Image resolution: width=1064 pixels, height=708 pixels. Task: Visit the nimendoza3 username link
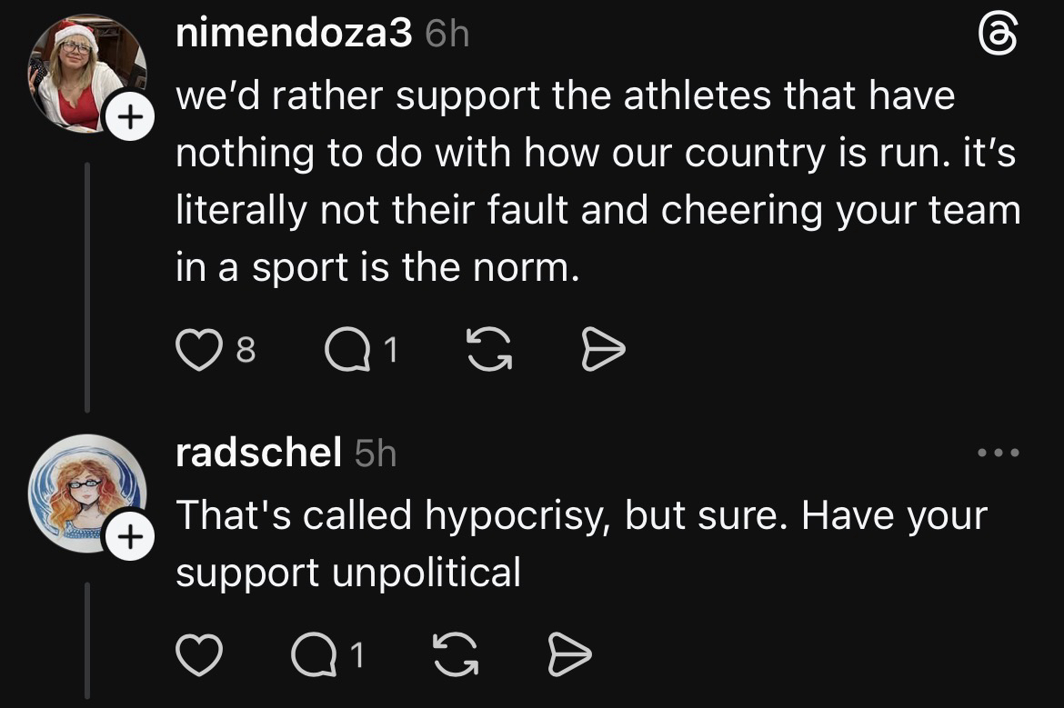(x=295, y=35)
